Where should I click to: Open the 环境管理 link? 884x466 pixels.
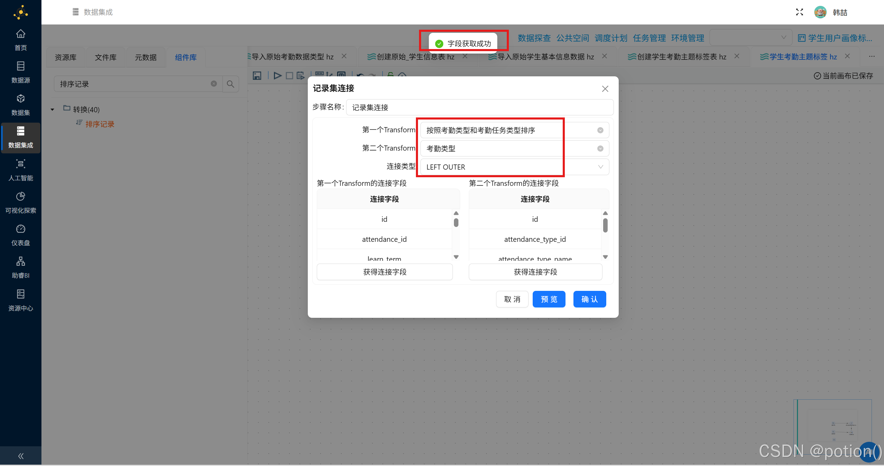click(x=687, y=38)
